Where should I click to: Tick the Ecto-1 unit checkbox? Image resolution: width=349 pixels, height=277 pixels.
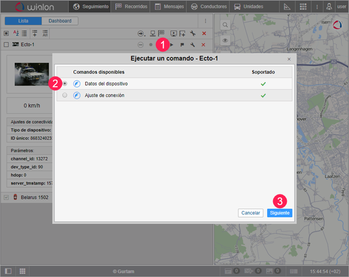point(6,45)
